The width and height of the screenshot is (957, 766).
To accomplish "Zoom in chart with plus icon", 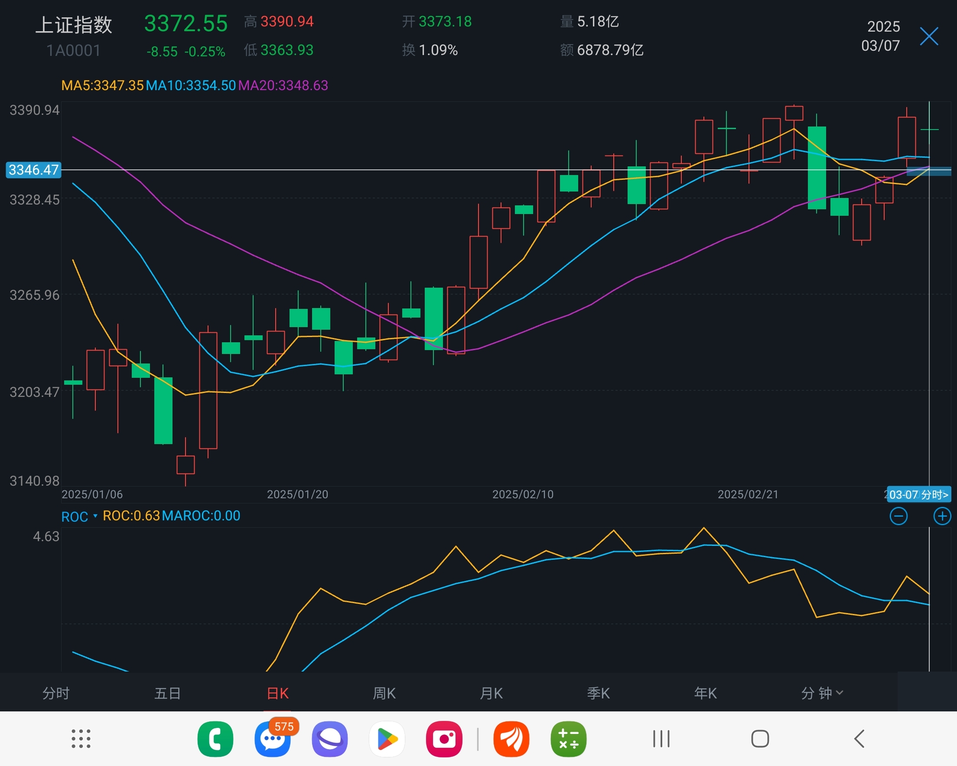I will pyautogui.click(x=942, y=516).
